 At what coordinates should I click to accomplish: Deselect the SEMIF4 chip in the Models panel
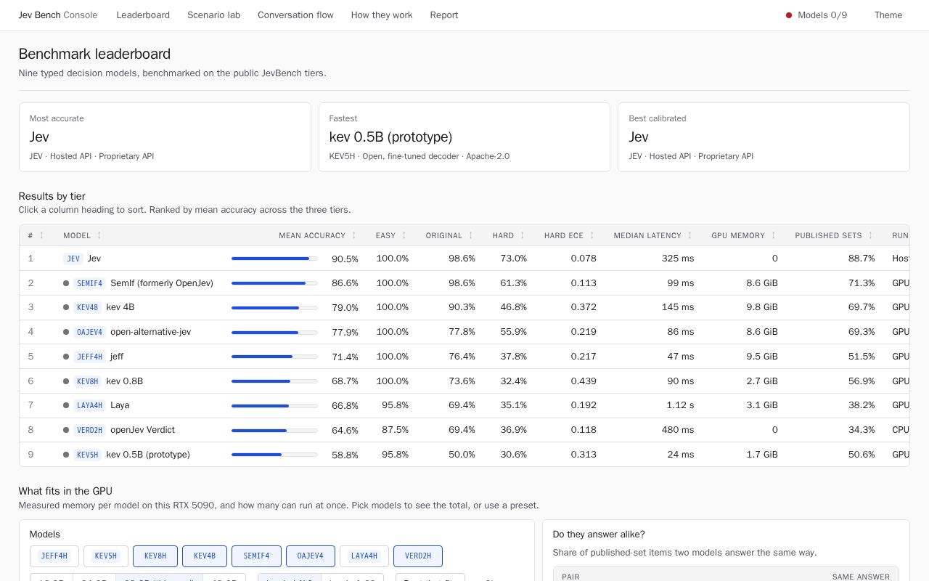256,556
